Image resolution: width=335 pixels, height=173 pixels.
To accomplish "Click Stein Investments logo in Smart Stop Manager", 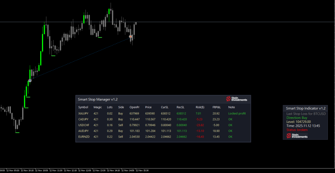I will [x=237, y=99].
